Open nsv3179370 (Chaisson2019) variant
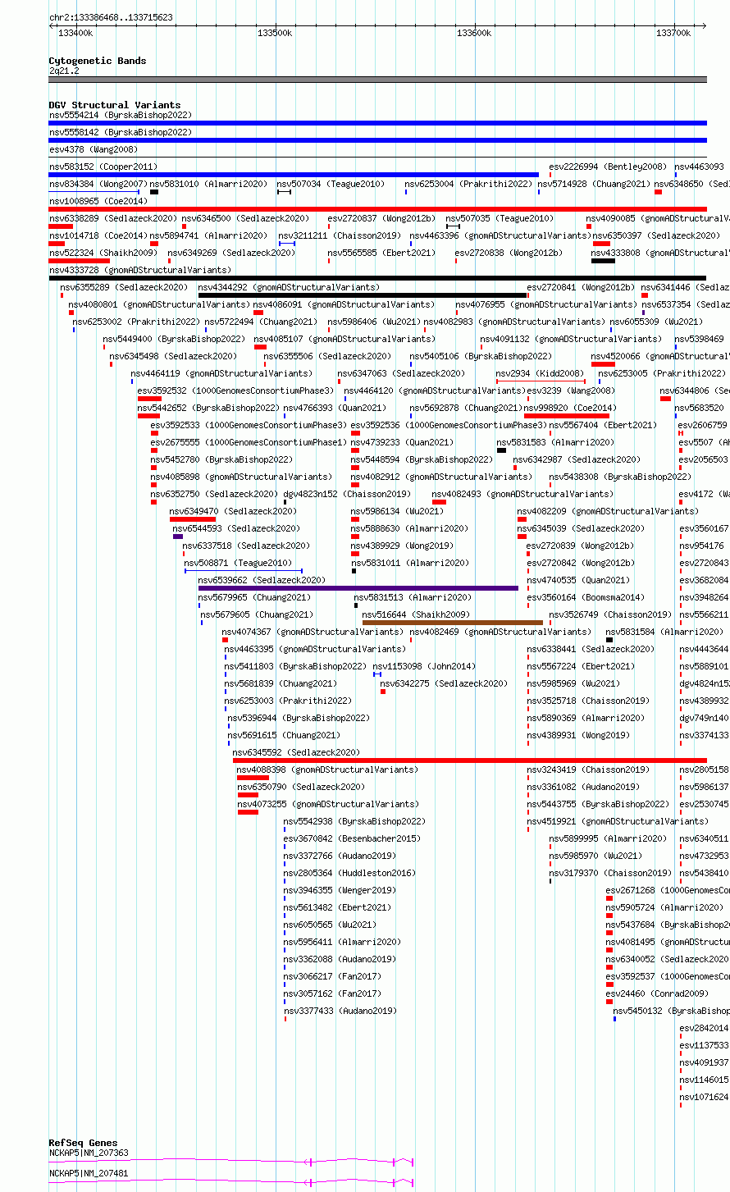This screenshot has height=1192, width=730. tap(611, 873)
